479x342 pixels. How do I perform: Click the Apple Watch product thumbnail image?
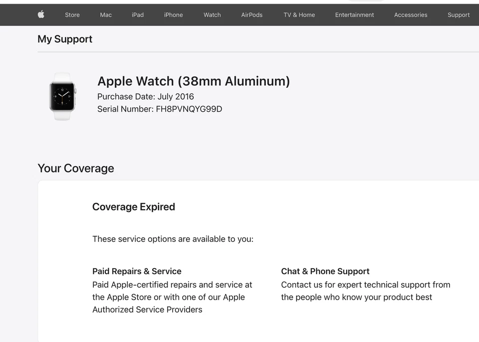click(62, 95)
